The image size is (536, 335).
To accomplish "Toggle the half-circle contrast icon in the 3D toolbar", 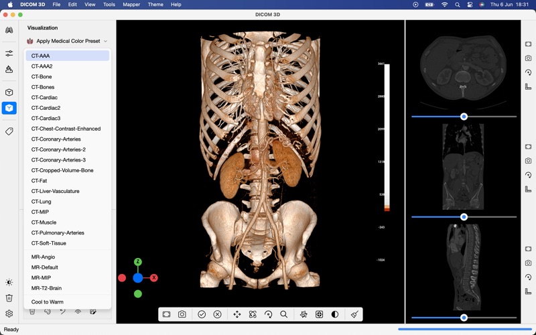I will (335, 314).
